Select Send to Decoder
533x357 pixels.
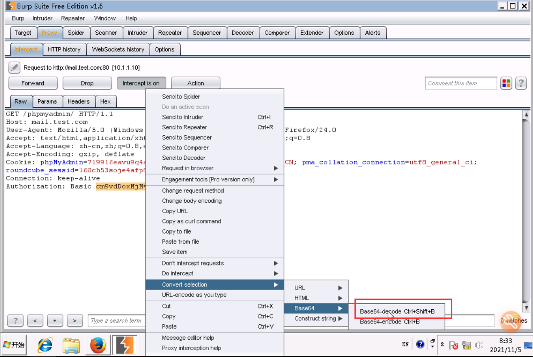coord(215,158)
